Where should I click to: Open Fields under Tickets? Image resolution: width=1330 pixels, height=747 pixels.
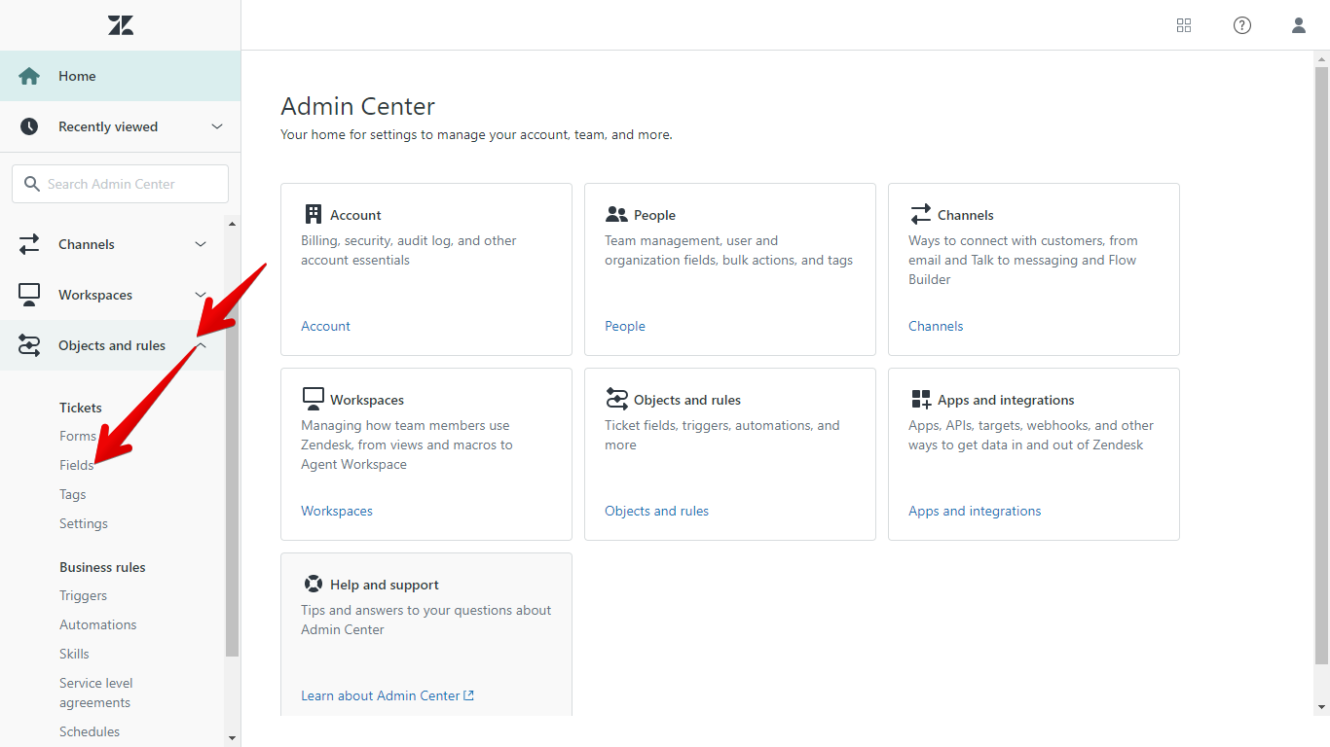coord(77,465)
